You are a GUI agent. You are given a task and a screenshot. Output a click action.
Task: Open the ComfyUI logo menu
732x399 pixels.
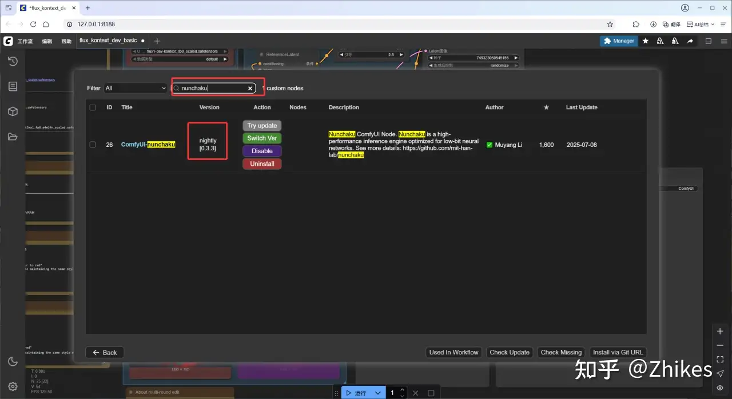coord(8,41)
